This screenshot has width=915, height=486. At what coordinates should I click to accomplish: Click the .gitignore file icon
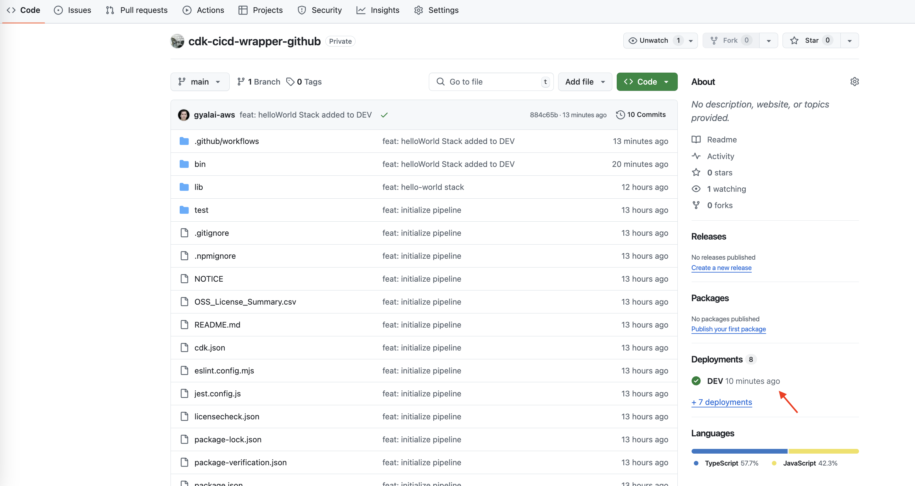[x=184, y=233]
